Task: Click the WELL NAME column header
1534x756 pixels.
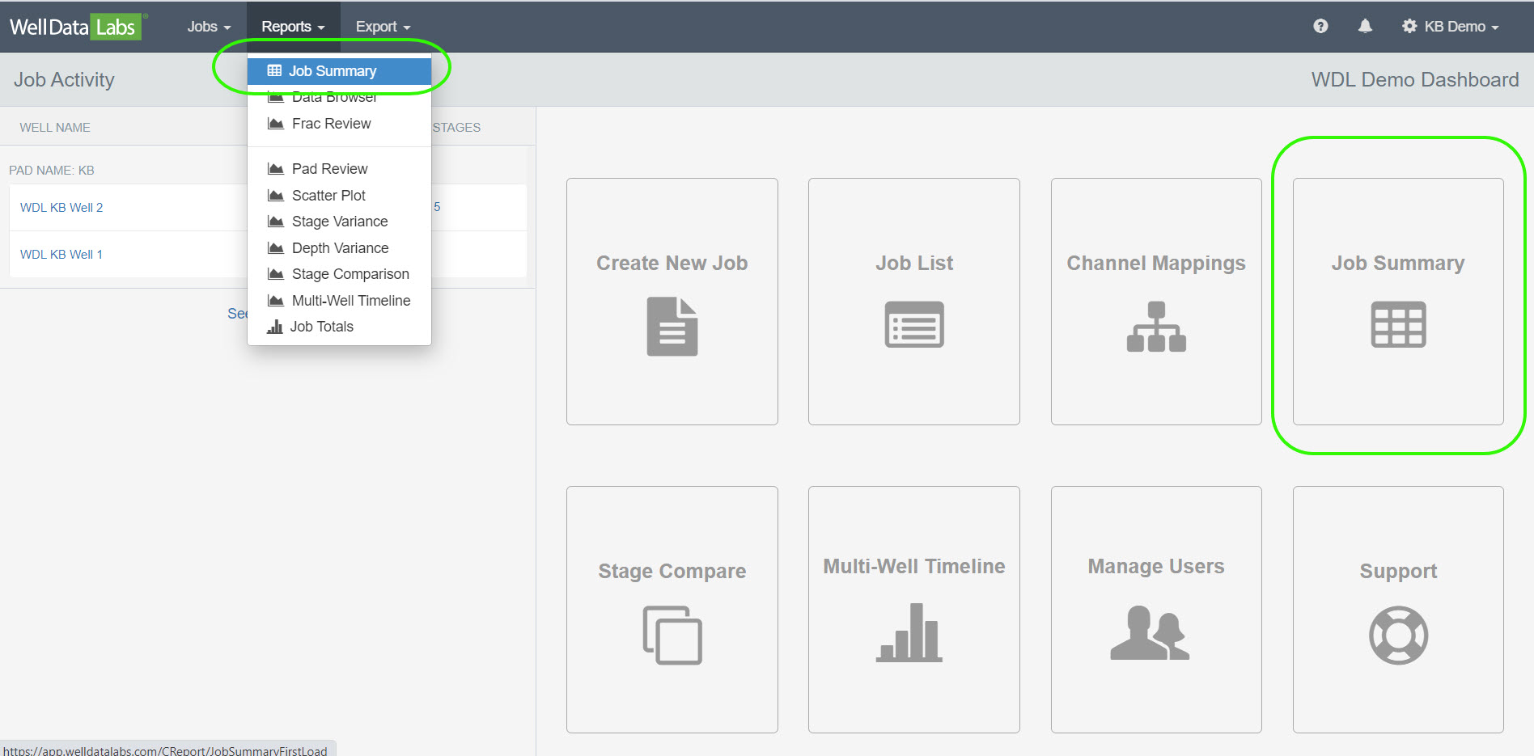Action: coord(55,128)
